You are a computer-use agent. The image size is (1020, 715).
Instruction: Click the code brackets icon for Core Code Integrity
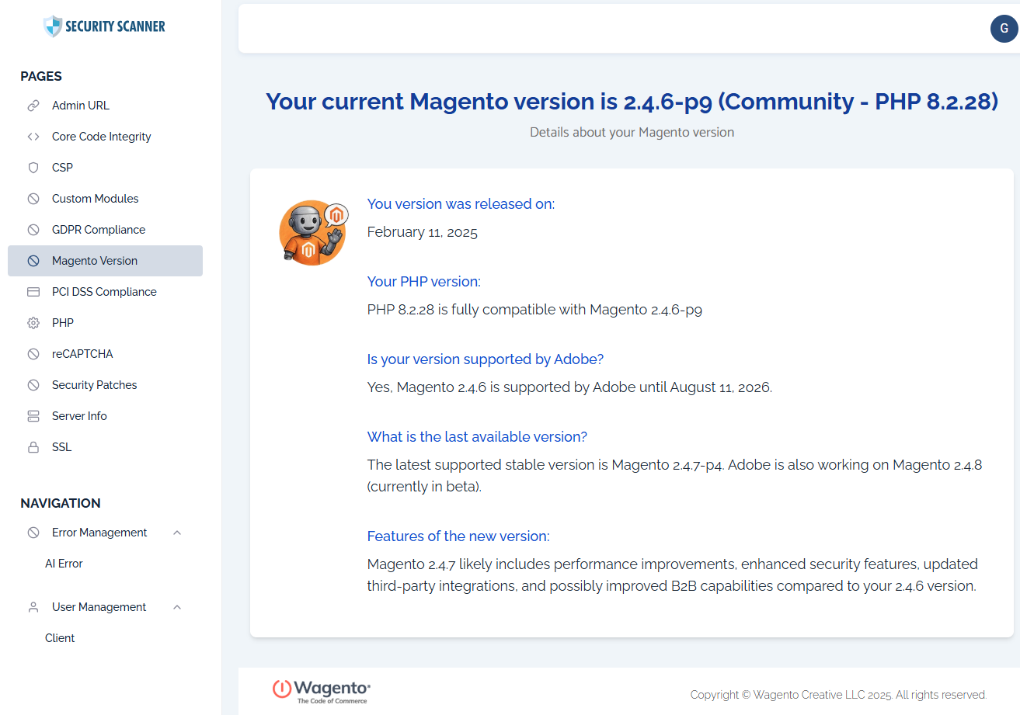coord(33,137)
